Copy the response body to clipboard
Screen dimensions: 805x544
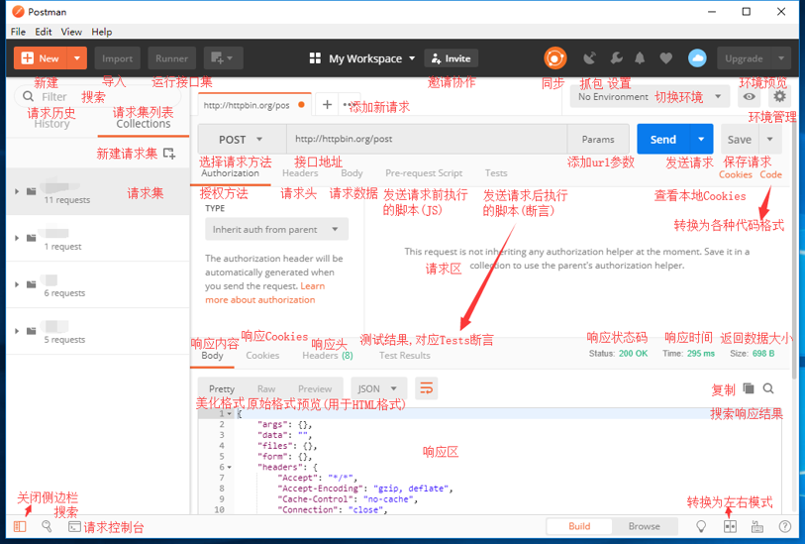[749, 388]
